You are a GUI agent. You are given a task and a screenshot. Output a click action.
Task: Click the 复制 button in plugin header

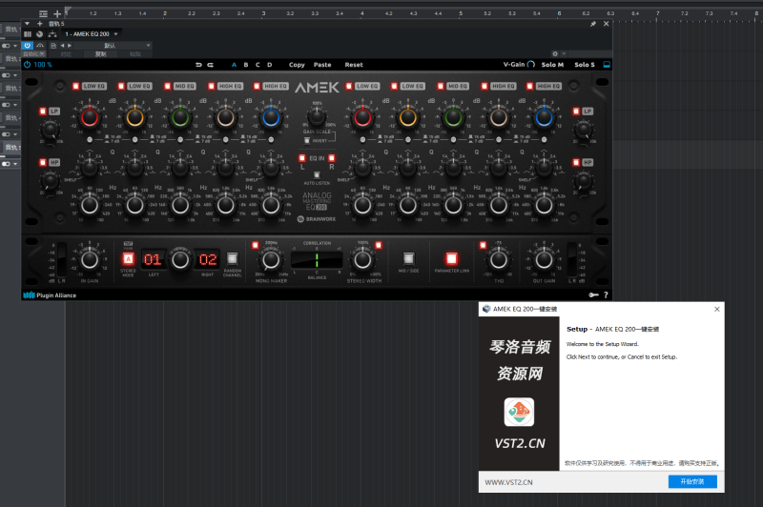coord(101,54)
